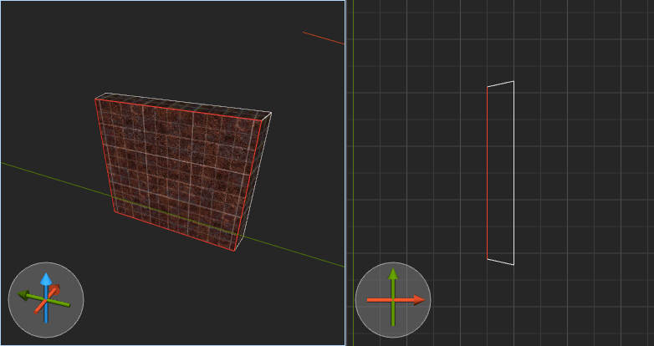Select the untextured right side face of brush
This screenshot has height=346, width=654.
[x=255, y=180]
